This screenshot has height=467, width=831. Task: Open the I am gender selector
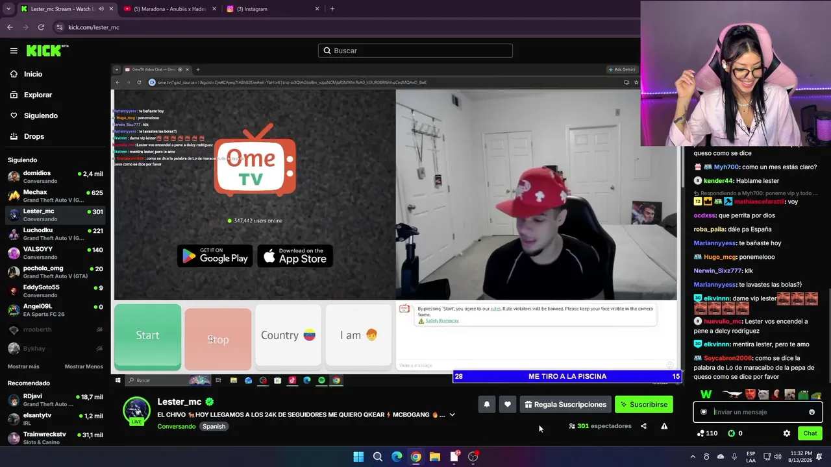[x=358, y=335]
